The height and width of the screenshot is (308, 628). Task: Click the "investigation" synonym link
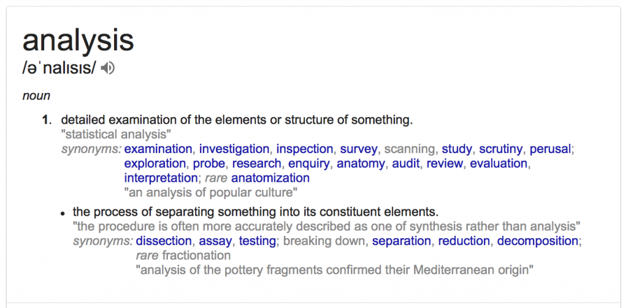coord(234,149)
